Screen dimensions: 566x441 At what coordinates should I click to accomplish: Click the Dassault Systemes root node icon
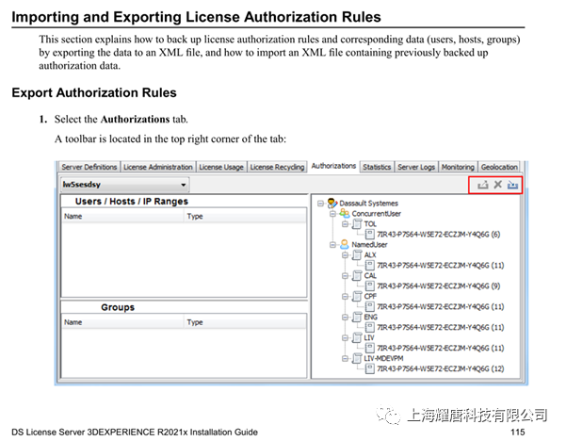pyautogui.click(x=332, y=203)
